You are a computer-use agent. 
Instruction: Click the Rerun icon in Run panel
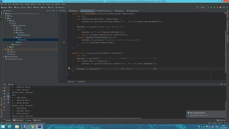[x=4, y=88]
